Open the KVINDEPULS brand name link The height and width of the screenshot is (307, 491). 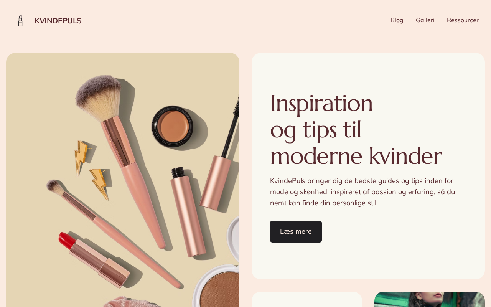58,21
